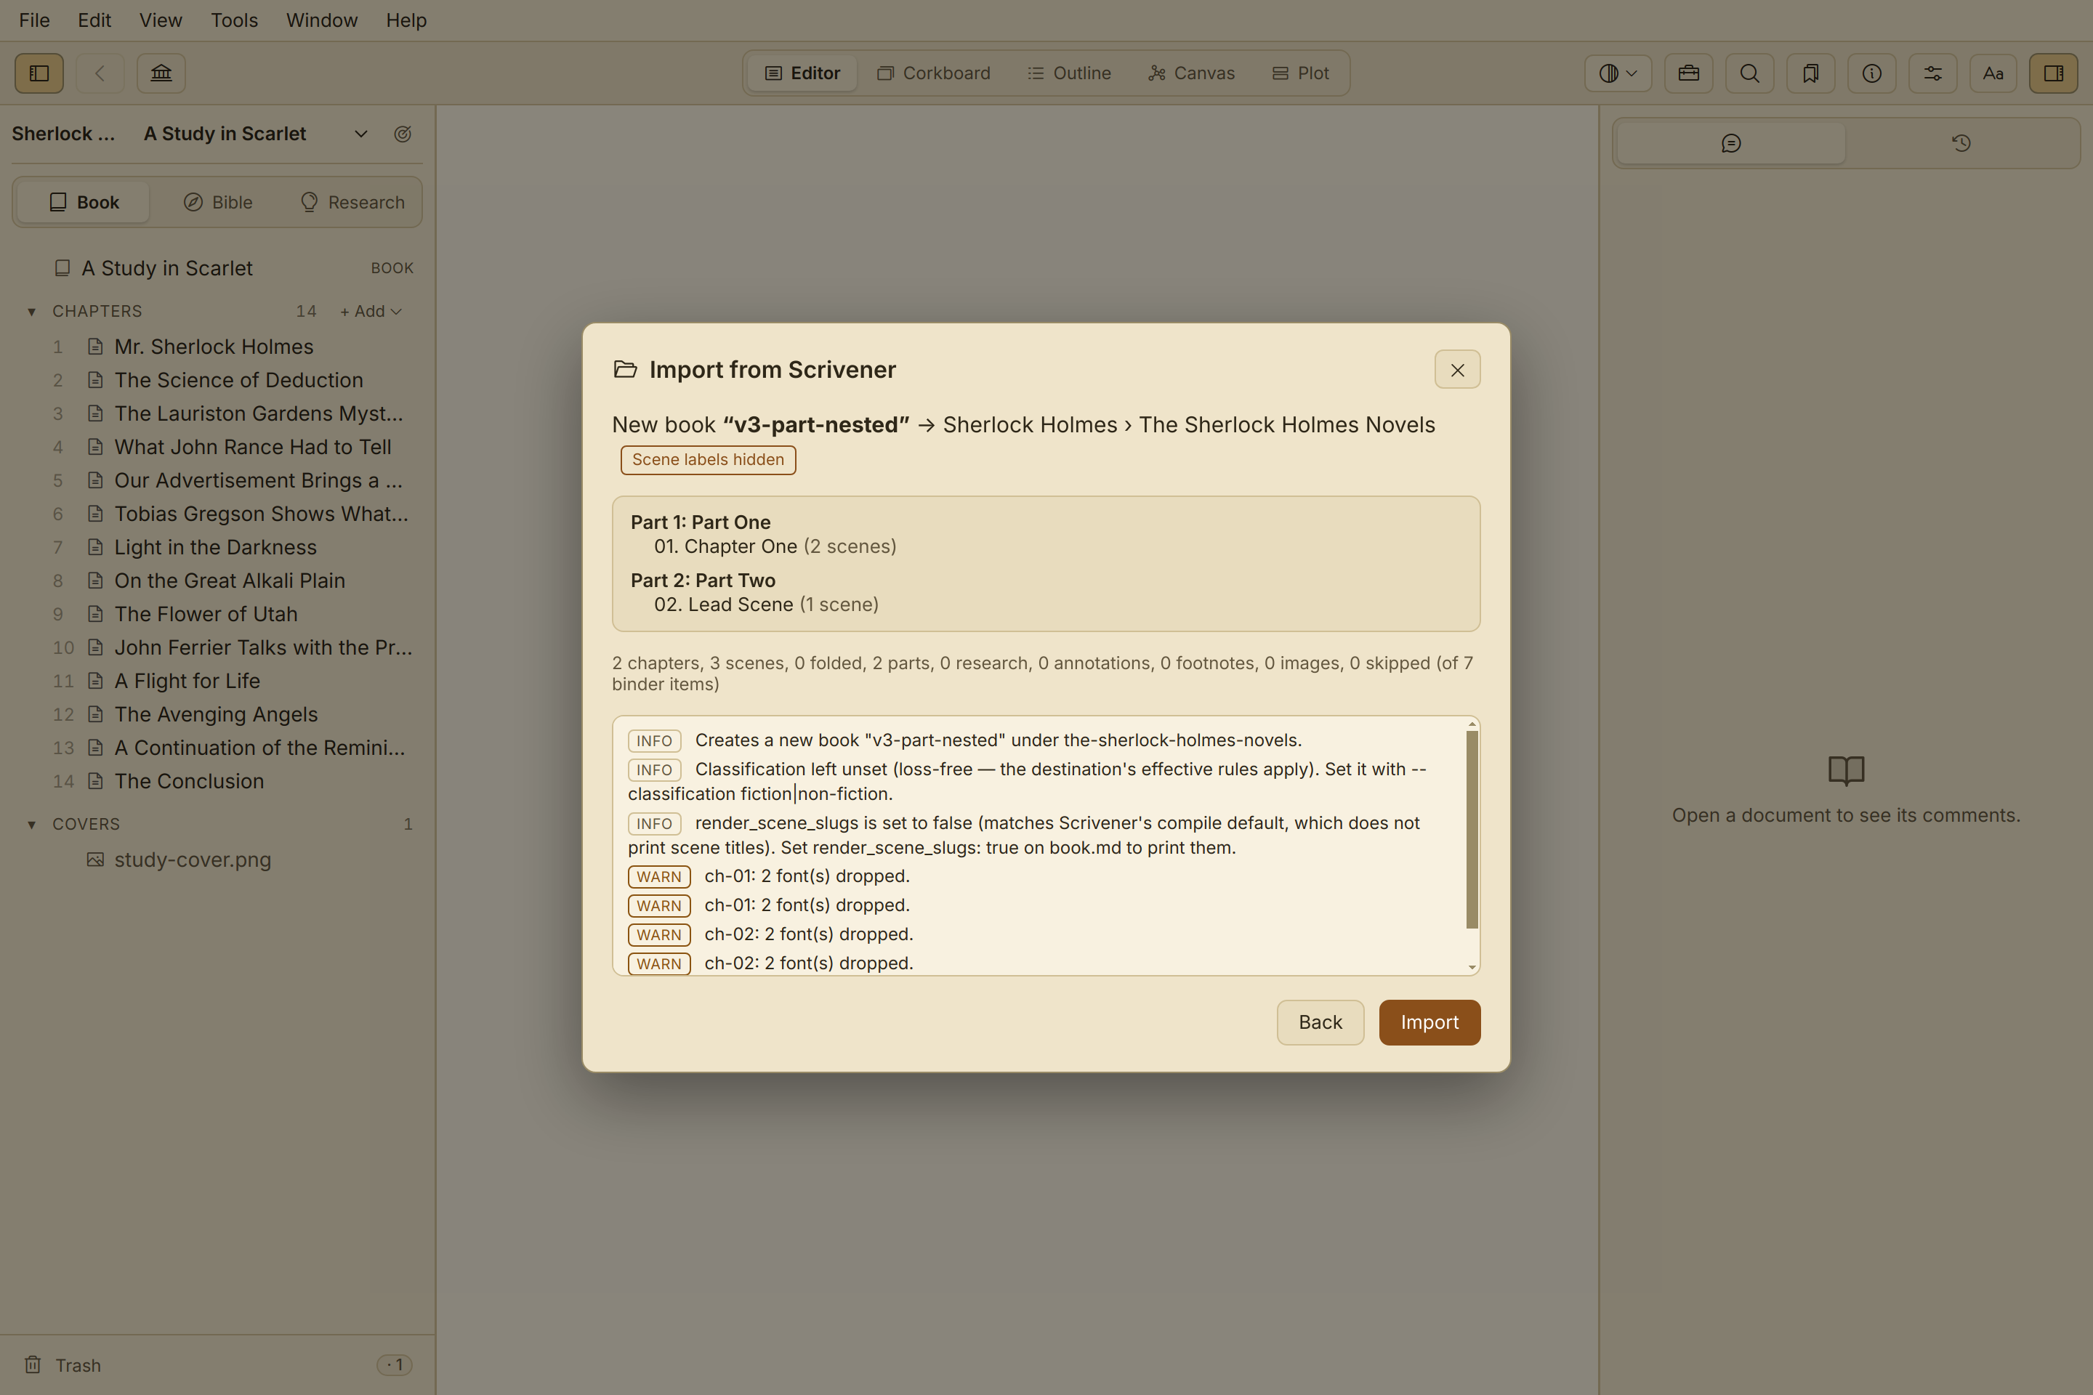Collapse the COVERS section triangle
The height and width of the screenshot is (1395, 2093).
pyautogui.click(x=31, y=825)
